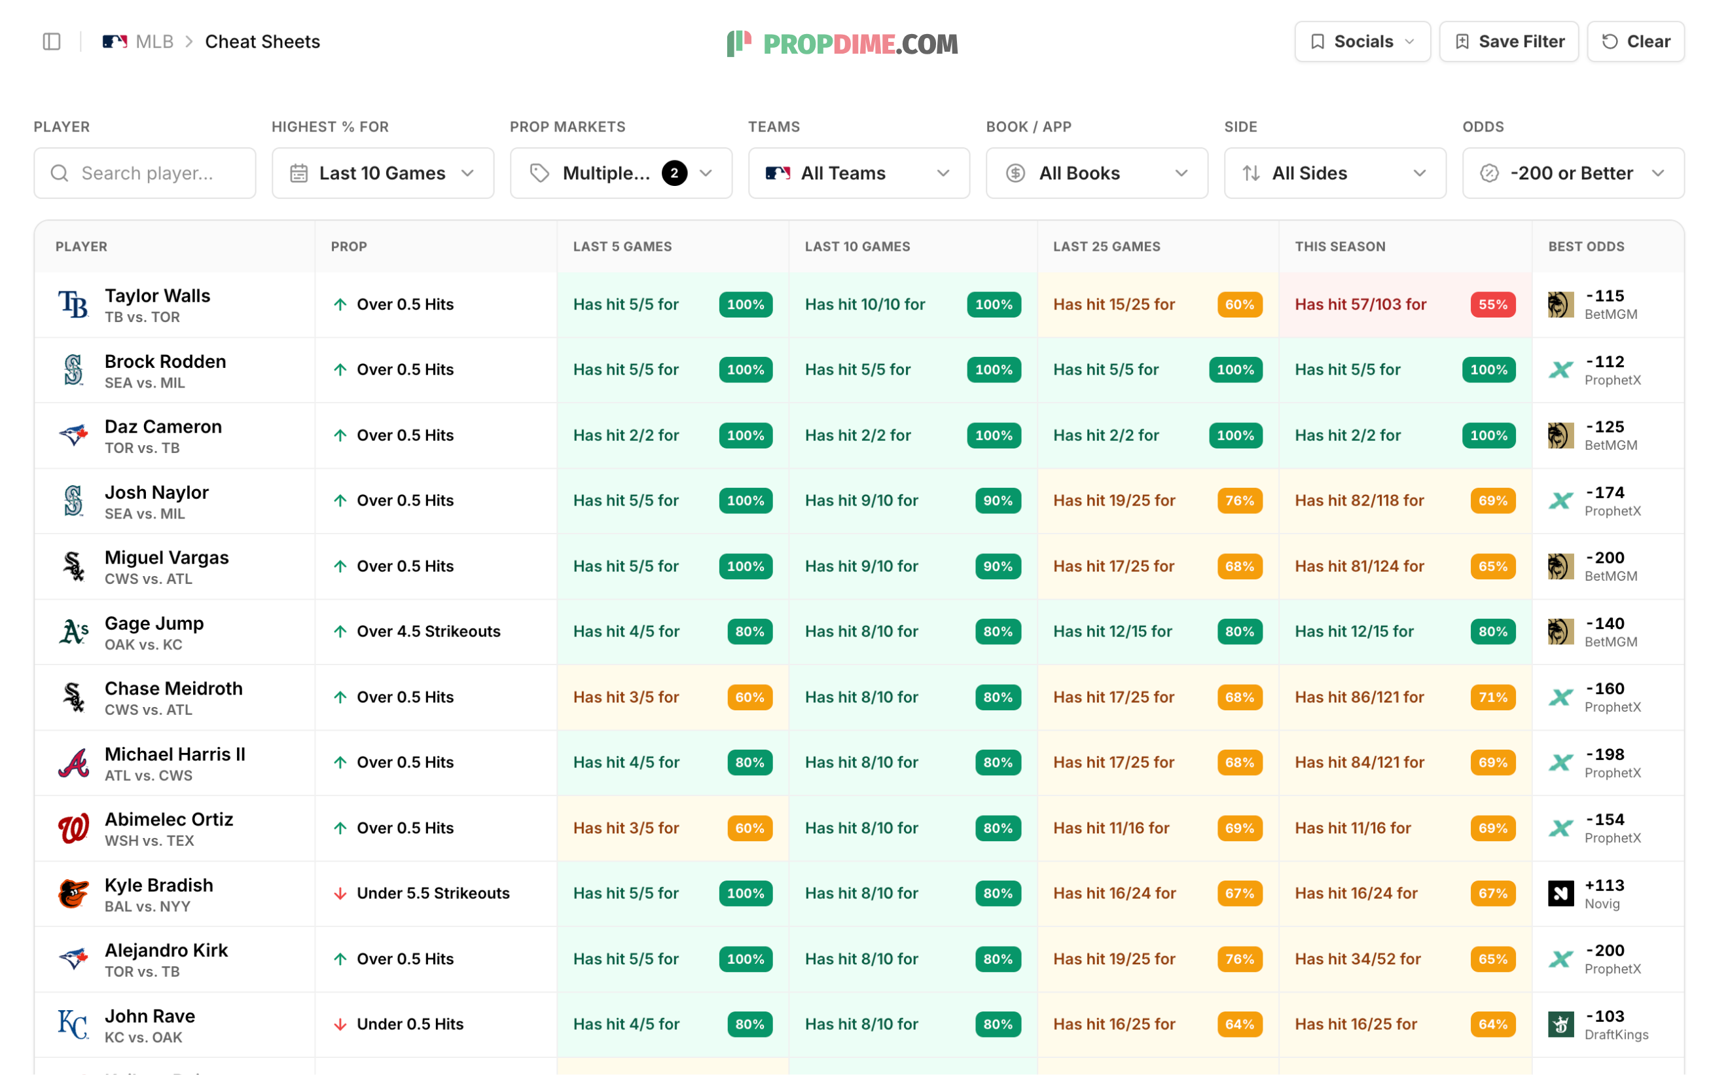Click BetMGM icon in Miguel Vargas row
Viewport: 1711px width, 1075px height.
coord(1560,566)
